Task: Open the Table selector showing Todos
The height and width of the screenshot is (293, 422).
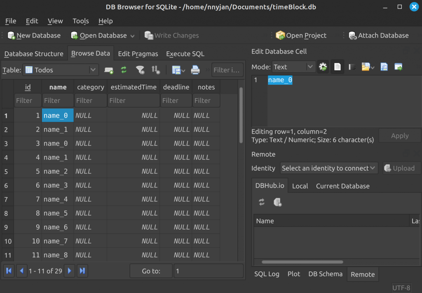Action: (61, 70)
